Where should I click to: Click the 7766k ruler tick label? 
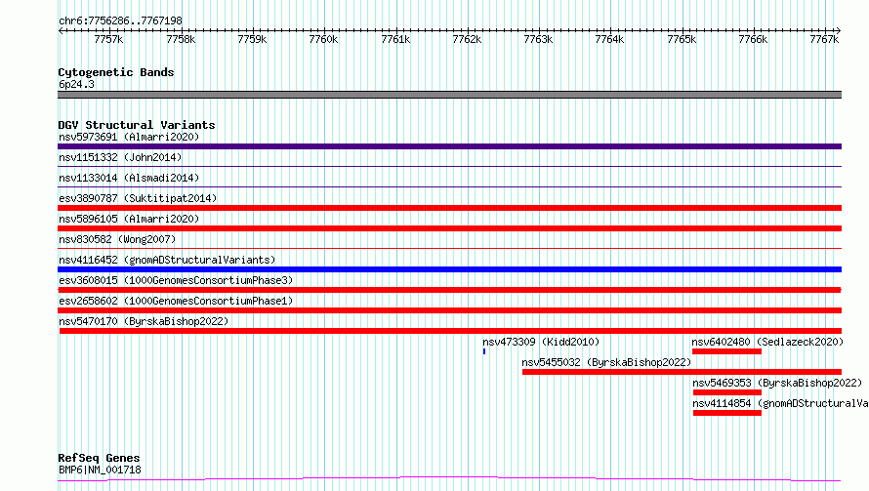[753, 39]
